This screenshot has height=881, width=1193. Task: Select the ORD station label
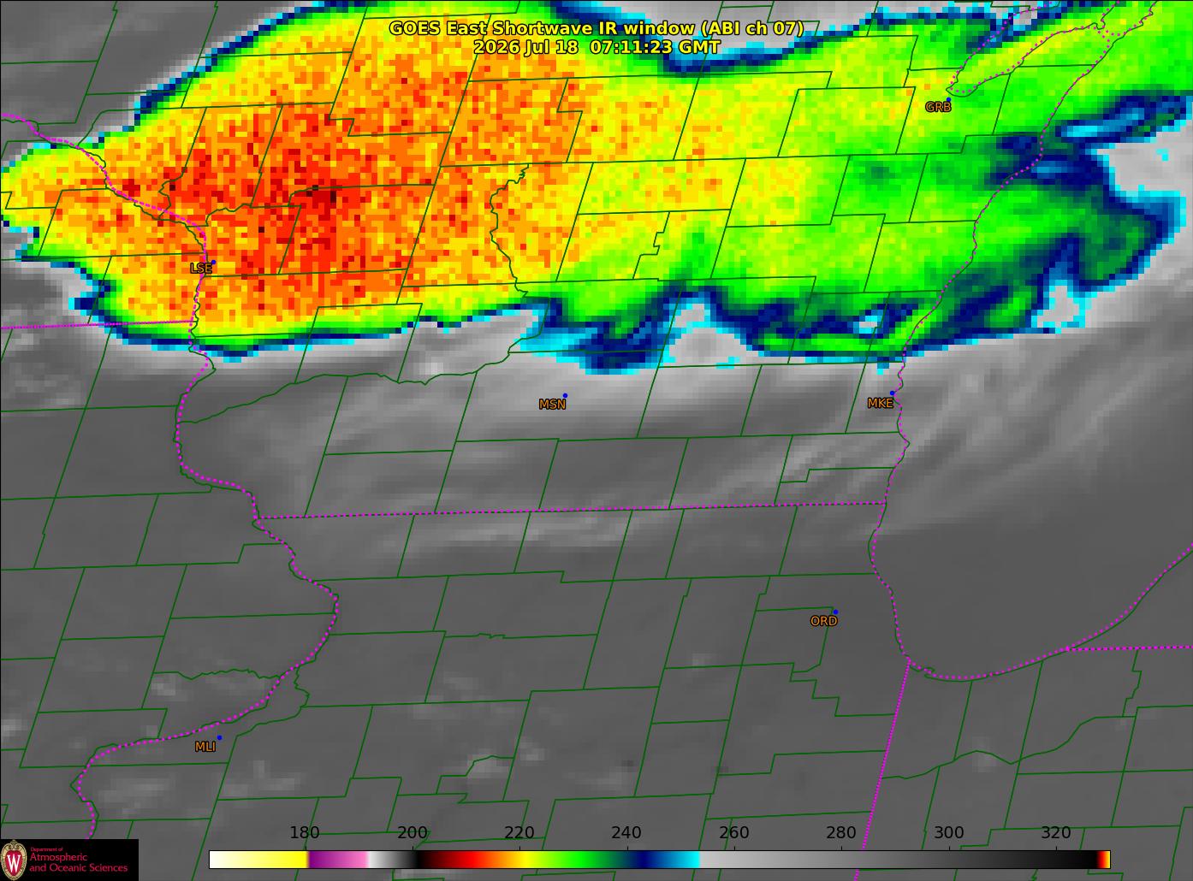(x=823, y=621)
